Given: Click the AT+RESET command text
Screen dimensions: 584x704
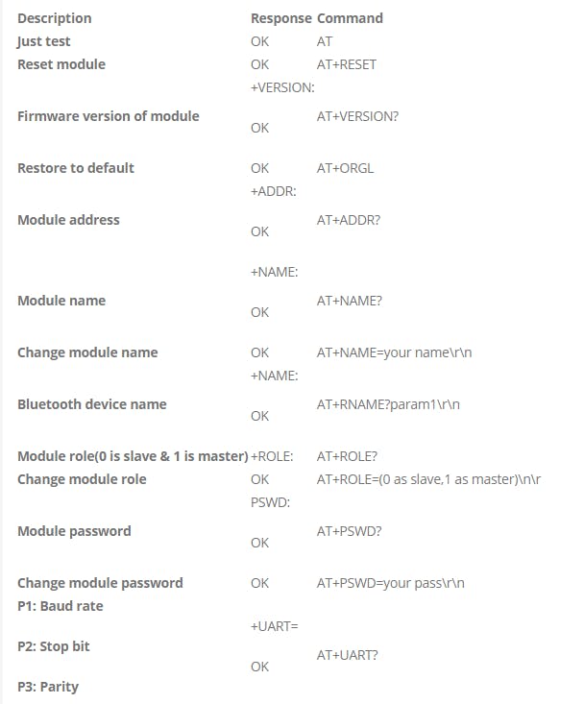Looking at the screenshot, I should pyautogui.click(x=347, y=64).
